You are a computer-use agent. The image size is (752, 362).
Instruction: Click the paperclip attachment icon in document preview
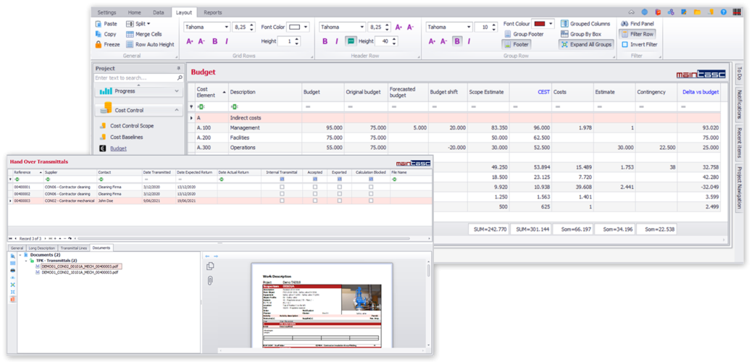(x=209, y=280)
